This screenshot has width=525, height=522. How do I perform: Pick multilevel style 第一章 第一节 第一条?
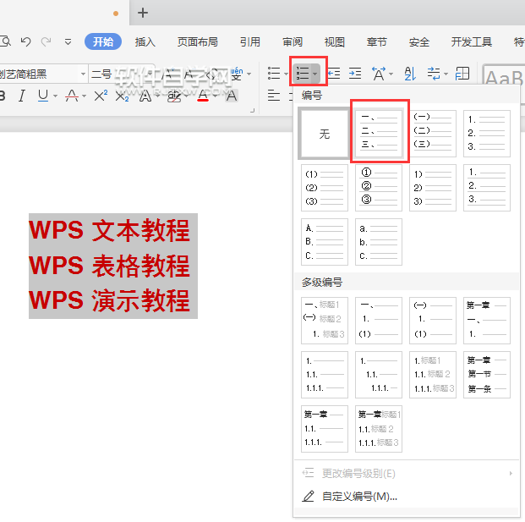(487, 375)
